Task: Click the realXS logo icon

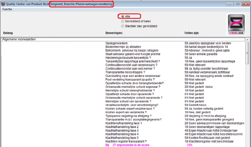Action: pyautogui.click(x=236, y=24)
